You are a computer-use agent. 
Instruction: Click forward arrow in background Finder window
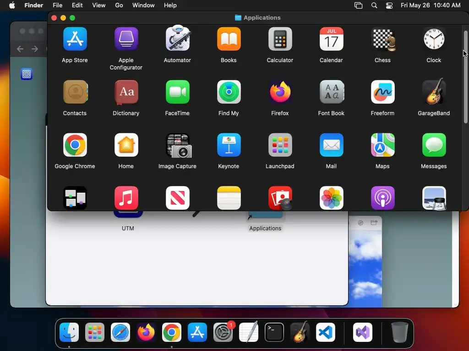(35, 48)
